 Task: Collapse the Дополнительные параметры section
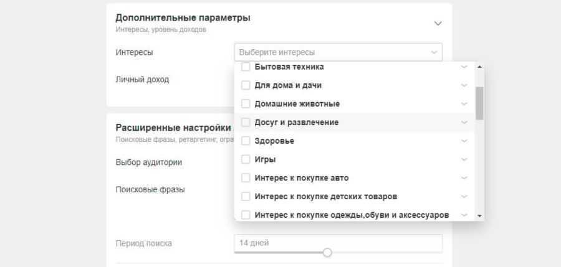438,23
